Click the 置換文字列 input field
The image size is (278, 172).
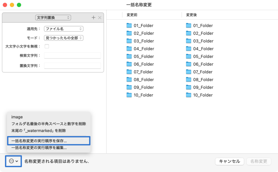(x=72, y=66)
